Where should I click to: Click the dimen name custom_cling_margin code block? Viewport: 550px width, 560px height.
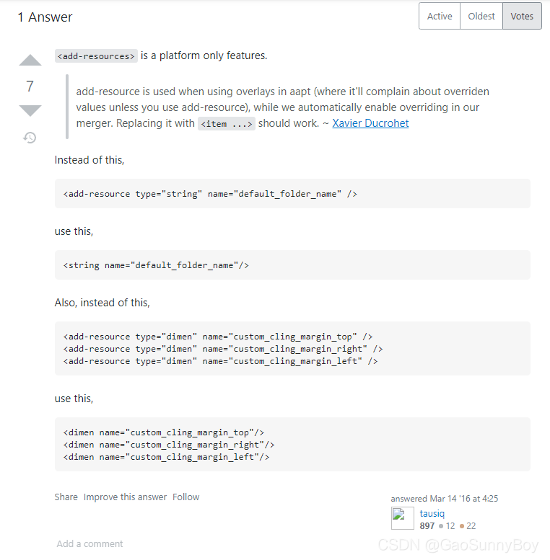tap(292, 444)
